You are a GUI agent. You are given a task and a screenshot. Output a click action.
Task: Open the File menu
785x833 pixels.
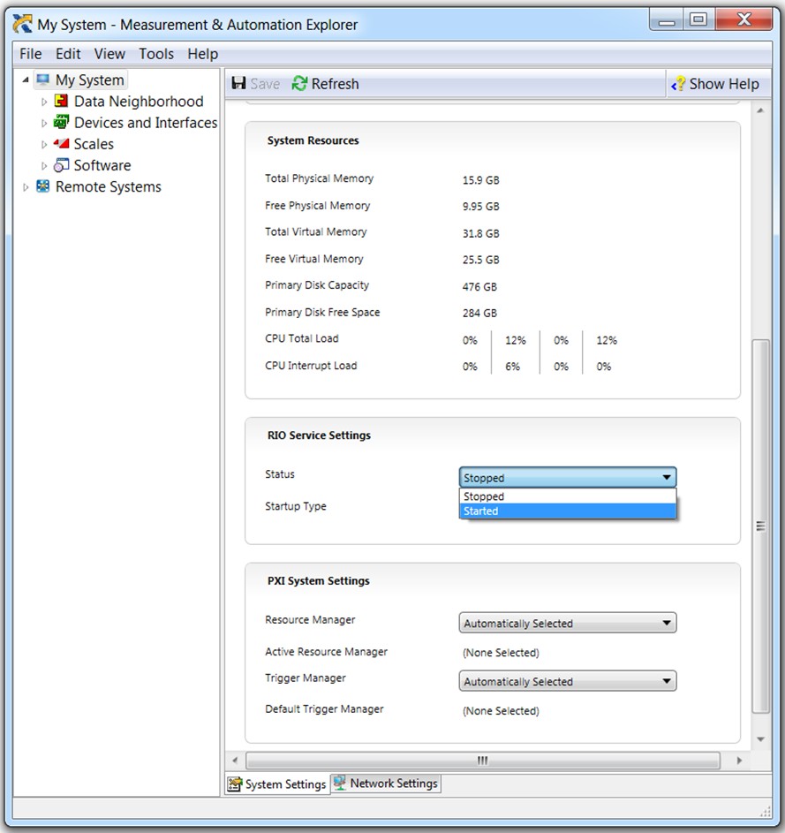coord(31,54)
